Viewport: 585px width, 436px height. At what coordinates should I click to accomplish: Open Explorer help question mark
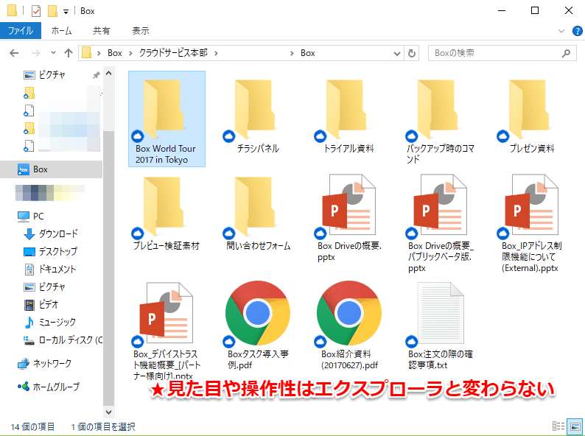(x=577, y=31)
